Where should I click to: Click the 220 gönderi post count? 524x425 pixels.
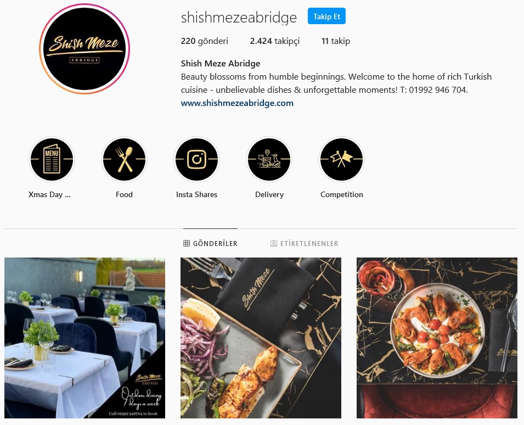[x=204, y=41]
